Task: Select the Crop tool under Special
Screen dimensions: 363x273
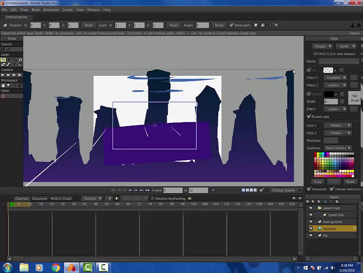Action: [3, 49]
